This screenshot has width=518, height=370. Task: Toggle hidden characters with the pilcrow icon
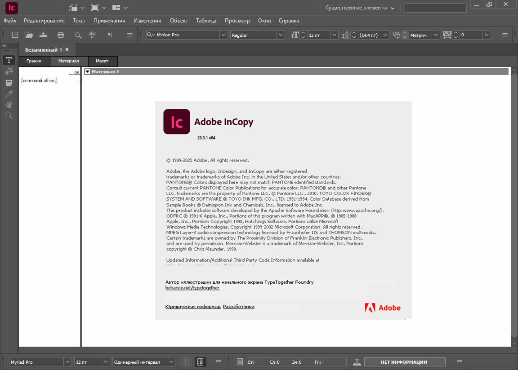[x=110, y=35]
